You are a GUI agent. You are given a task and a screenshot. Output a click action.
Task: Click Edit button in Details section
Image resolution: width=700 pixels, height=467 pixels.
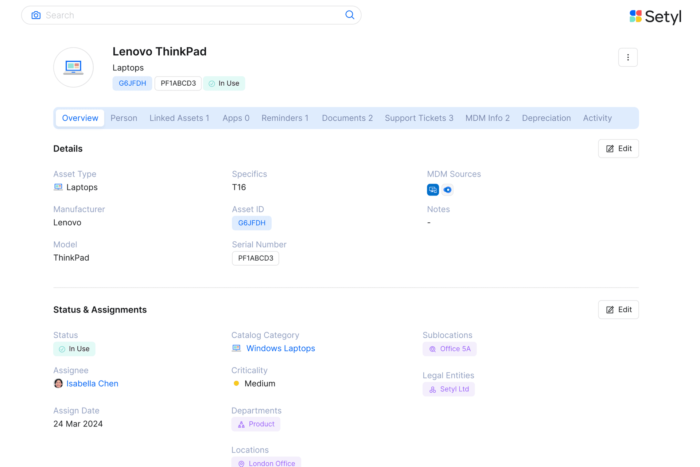click(618, 148)
